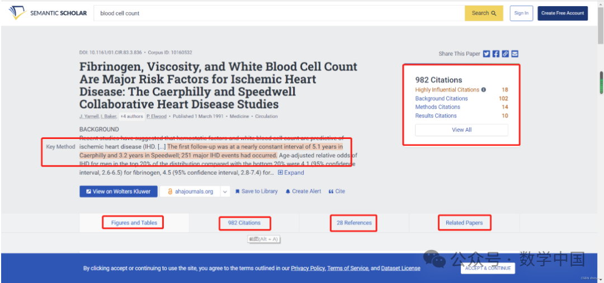
Task: Click Accept & Continue on cookie banner
Action: (x=488, y=268)
